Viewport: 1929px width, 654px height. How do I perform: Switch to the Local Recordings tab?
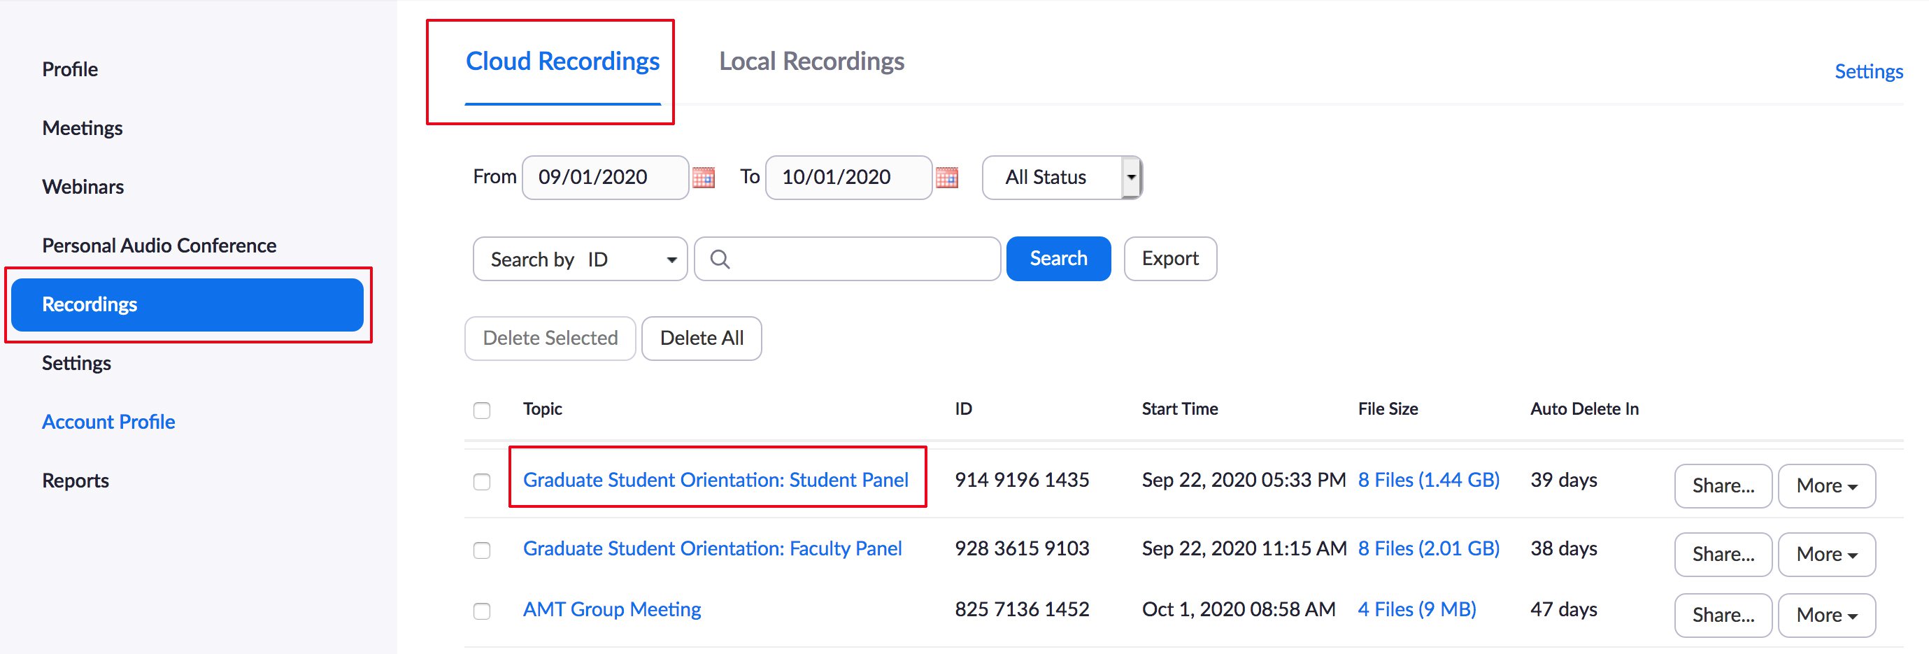[811, 62]
